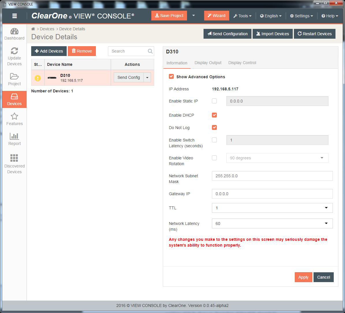Viewport: 345px width, 313px height.
Task: Open the Tools menu
Action: pos(242,16)
